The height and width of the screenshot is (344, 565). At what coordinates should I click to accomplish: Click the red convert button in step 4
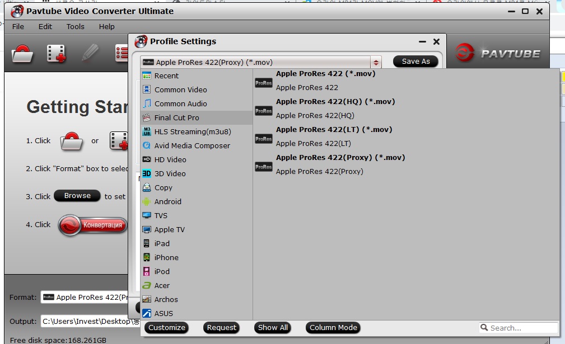93,225
